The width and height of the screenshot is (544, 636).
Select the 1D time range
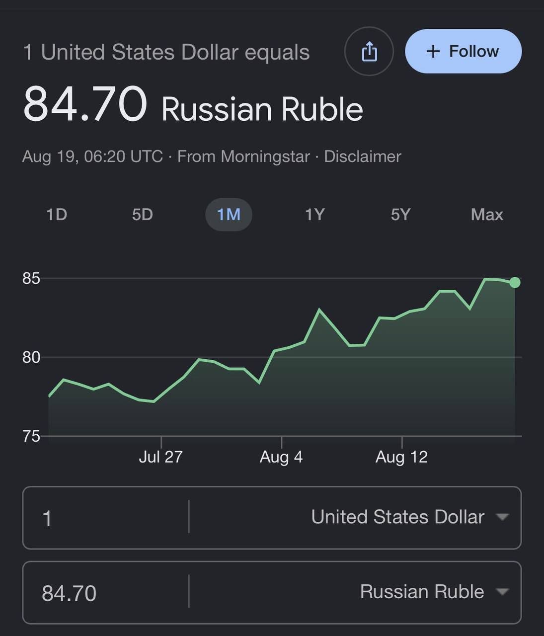(x=57, y=215)
